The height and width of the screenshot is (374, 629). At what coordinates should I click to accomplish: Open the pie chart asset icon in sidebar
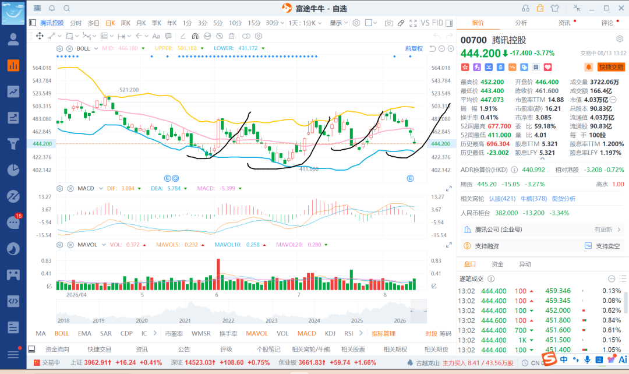[x=13, y=170]
